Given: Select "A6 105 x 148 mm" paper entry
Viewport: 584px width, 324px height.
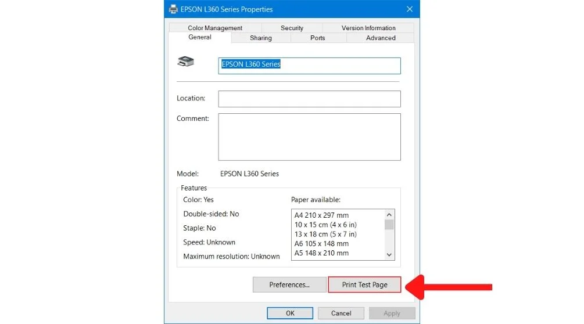Looking at the screenshot, I should coord(321,244).
